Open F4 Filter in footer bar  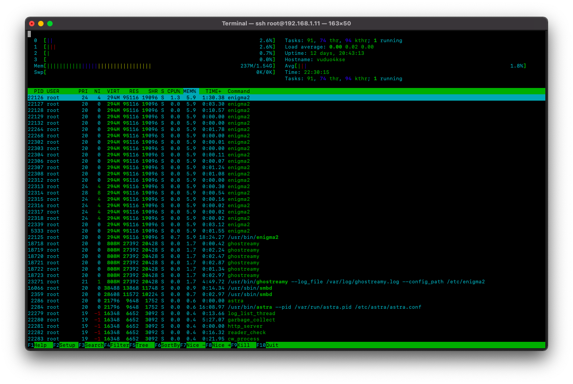(117, 345)
